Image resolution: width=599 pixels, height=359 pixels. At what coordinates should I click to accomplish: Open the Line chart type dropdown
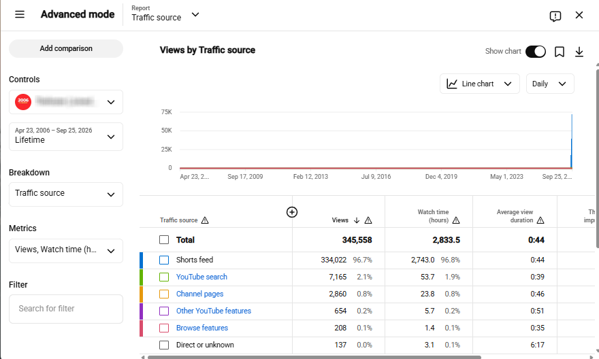click(x=479, y=84)
